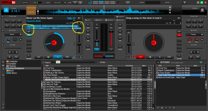Switch to the MIXER tab
The width and height of the screenshot is (208, 111).
(x=88, y=20)
